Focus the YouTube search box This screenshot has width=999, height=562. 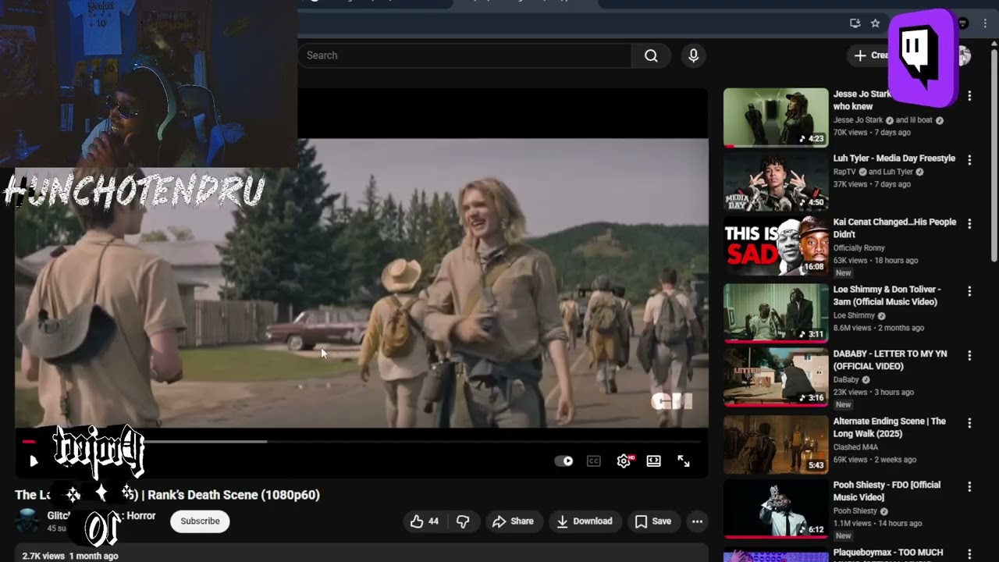tap(464, 55)
